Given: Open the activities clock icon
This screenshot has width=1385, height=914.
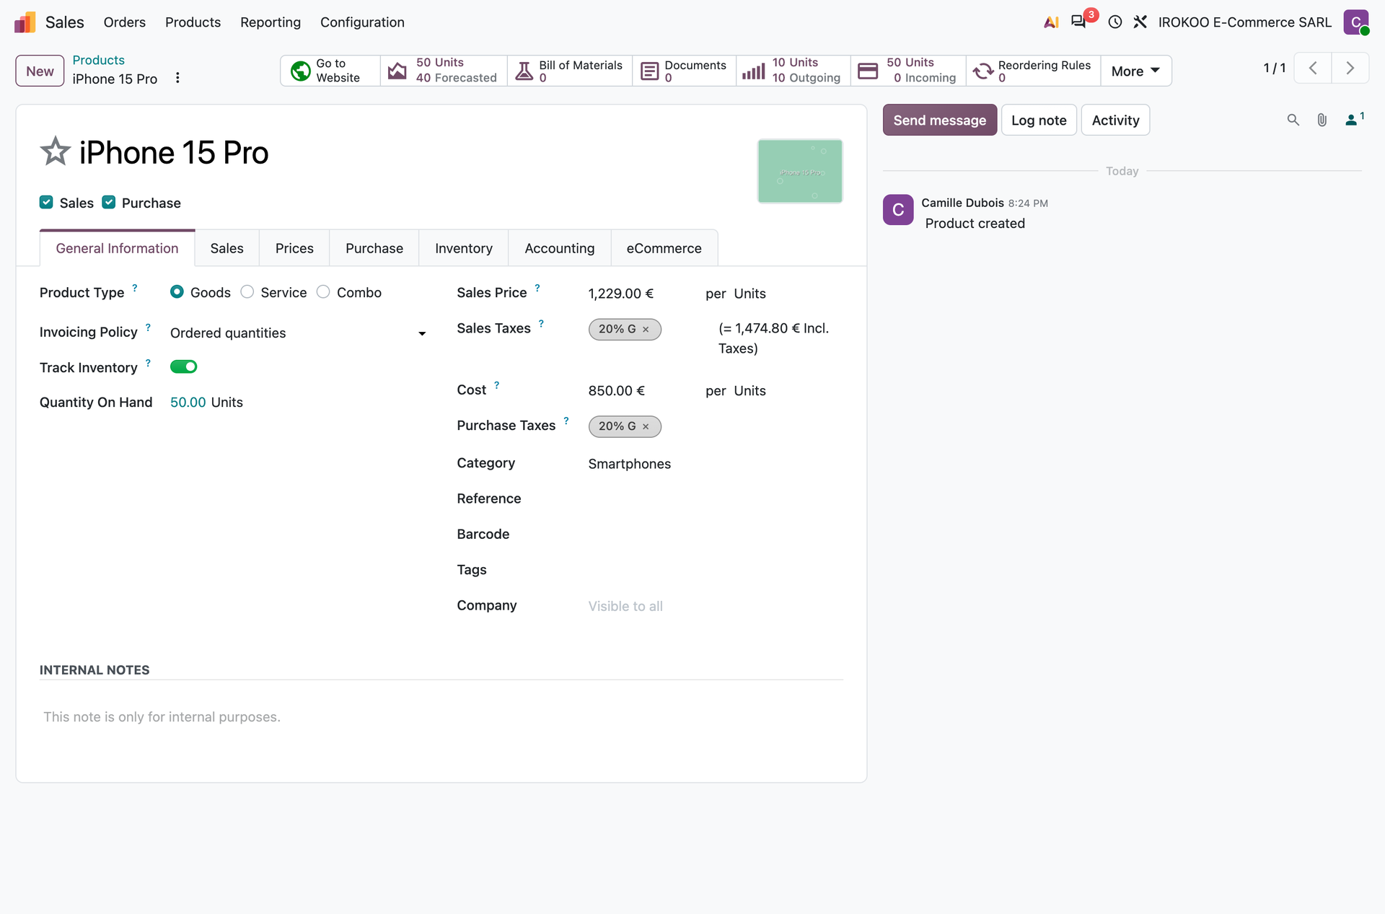Looking at the screenshot, I should 1115,22.
